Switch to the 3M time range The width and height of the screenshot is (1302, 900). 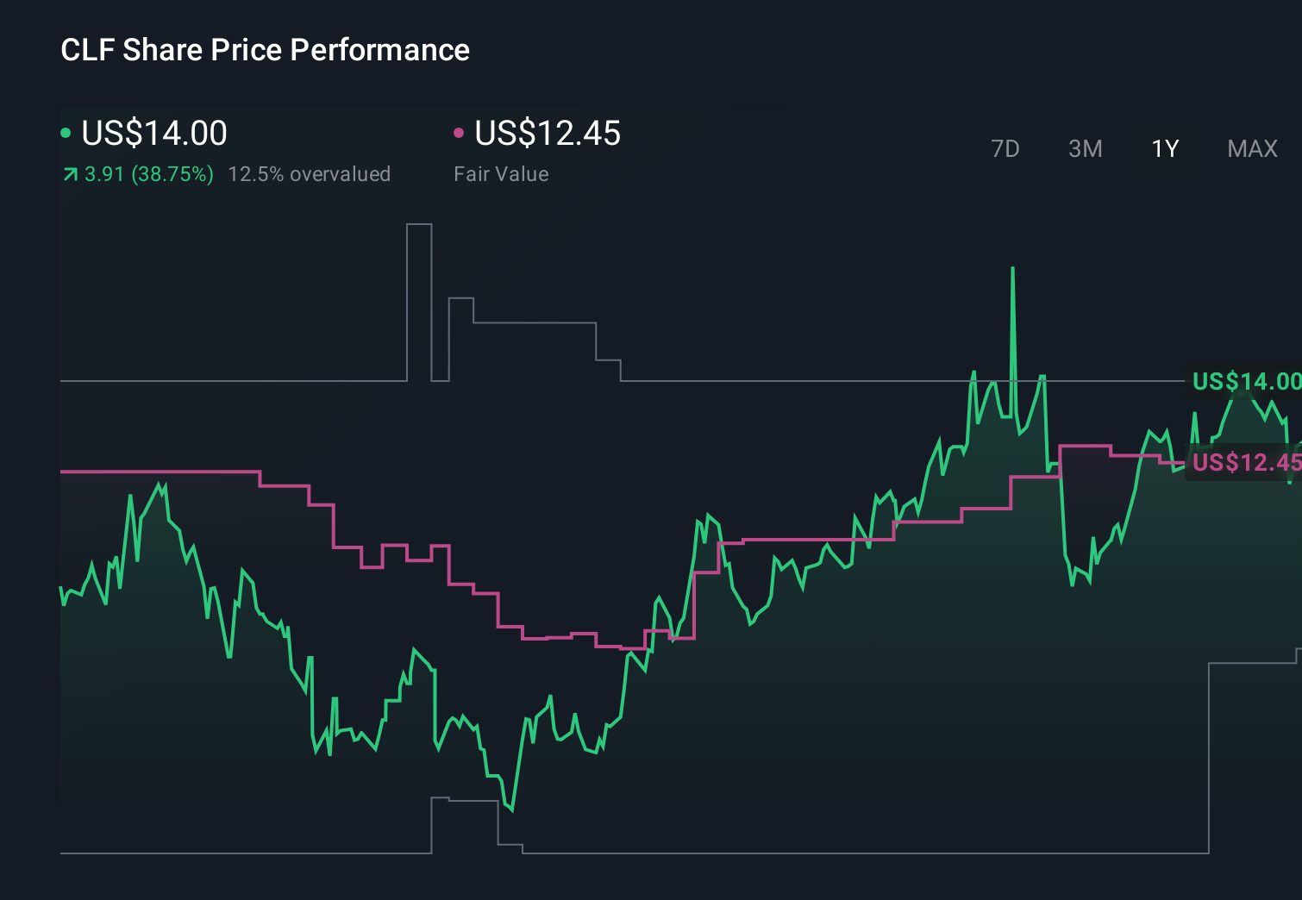[1085, 148]
